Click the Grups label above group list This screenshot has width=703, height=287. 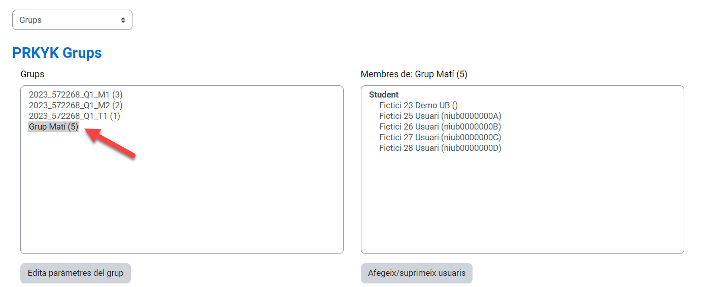pos(32,74)
